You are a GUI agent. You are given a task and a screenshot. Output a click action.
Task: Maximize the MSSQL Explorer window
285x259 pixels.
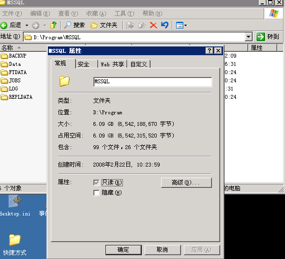click(270, 2)
